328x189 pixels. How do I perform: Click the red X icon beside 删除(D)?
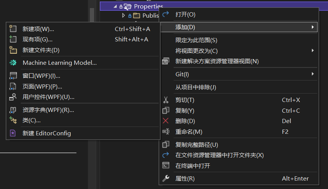(166, 121)
